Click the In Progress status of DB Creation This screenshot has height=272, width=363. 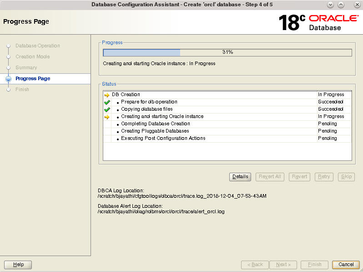pyautogui.click(x=331, y=95)
